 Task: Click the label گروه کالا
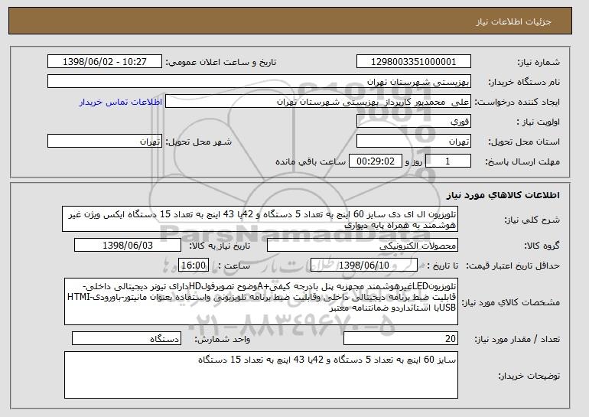click(542, 246)
